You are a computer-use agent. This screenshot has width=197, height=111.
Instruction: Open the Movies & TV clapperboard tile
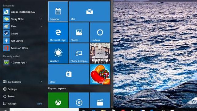[x=100, y=100]
